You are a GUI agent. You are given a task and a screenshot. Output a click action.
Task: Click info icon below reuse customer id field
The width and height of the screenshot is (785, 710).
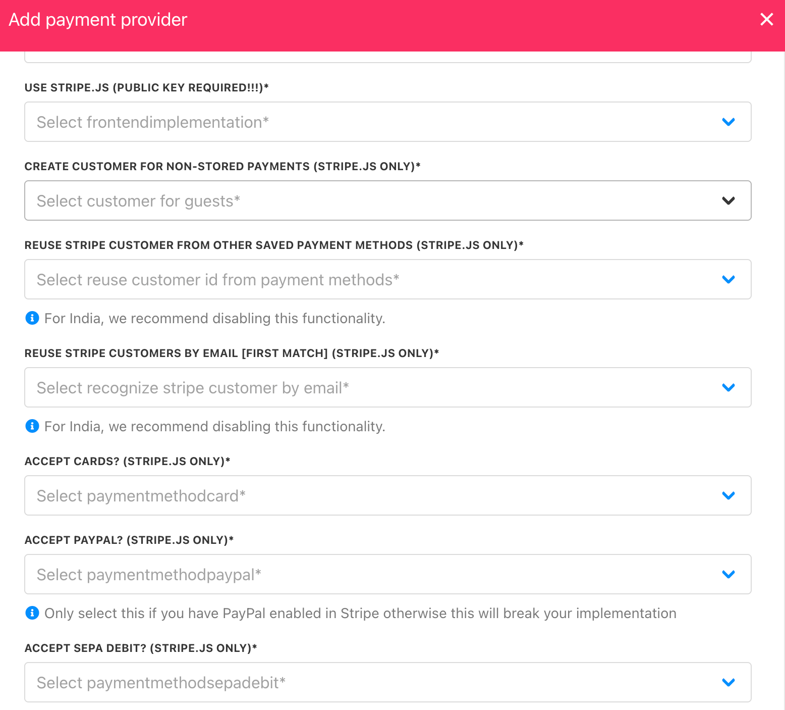32,318
